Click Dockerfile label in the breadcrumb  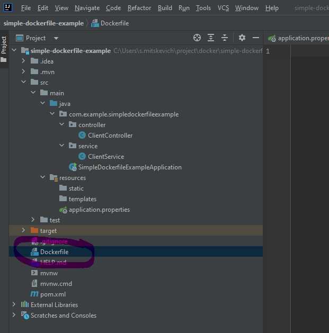click(x=114, y=23)
